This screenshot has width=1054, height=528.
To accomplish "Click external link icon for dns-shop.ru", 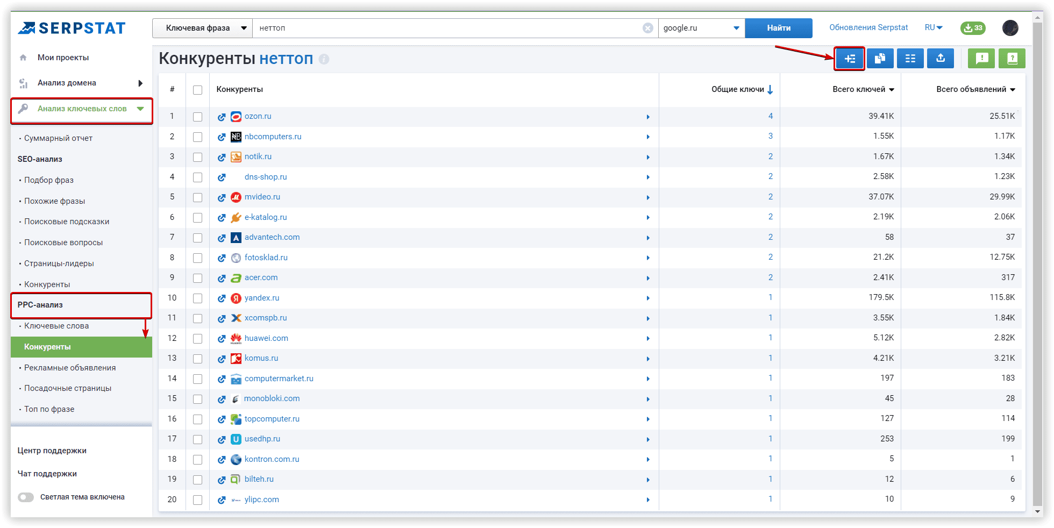I will (x=222, y=177).
